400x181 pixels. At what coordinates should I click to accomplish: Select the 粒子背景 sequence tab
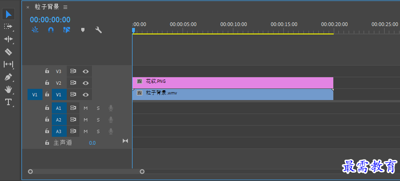47,7
